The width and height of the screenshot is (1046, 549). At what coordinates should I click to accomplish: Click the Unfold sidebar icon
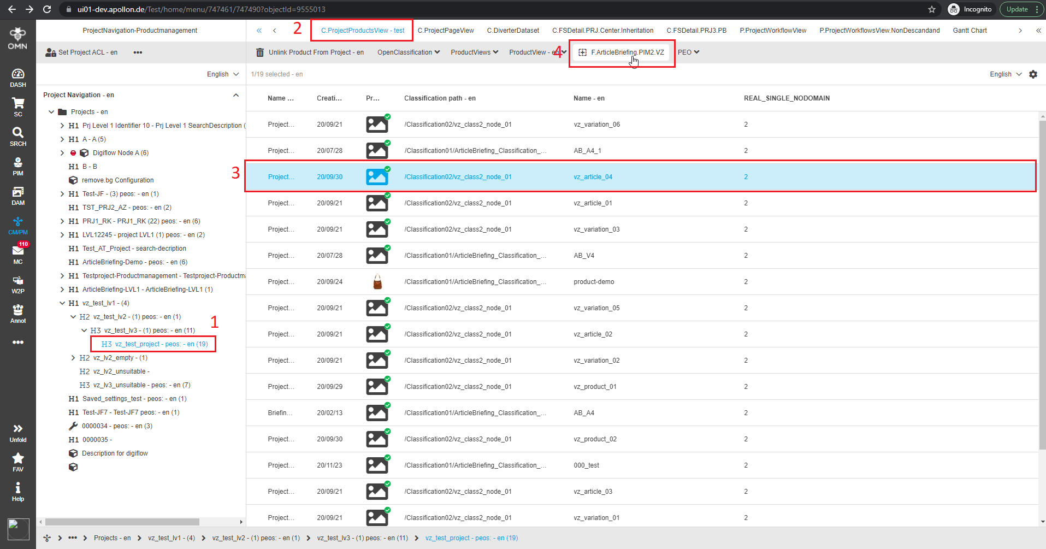click(x=18, y=432)
